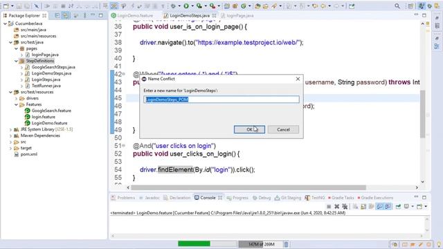Click the green progress bar in status bar
This screenshot has height=249, width=443.
194,243
